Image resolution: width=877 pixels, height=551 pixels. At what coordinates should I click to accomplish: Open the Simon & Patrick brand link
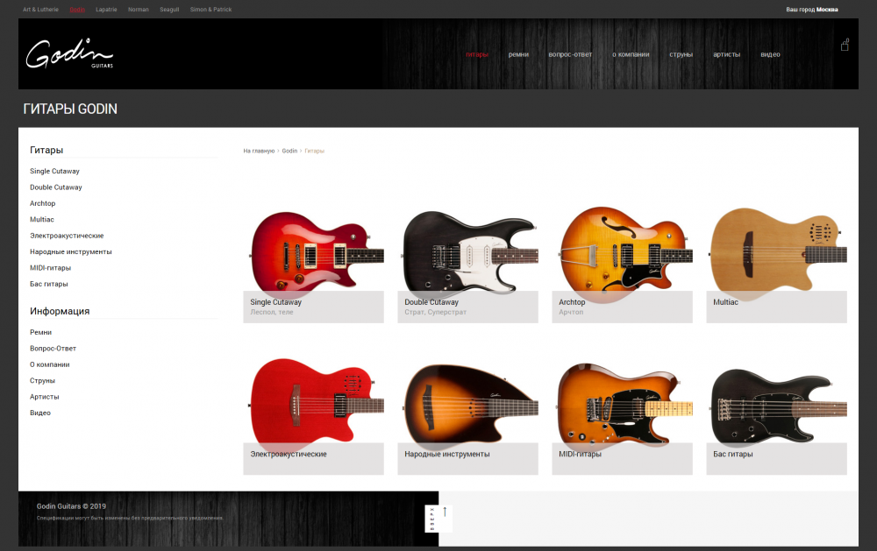pyautogui.click(x=210, y=10)
